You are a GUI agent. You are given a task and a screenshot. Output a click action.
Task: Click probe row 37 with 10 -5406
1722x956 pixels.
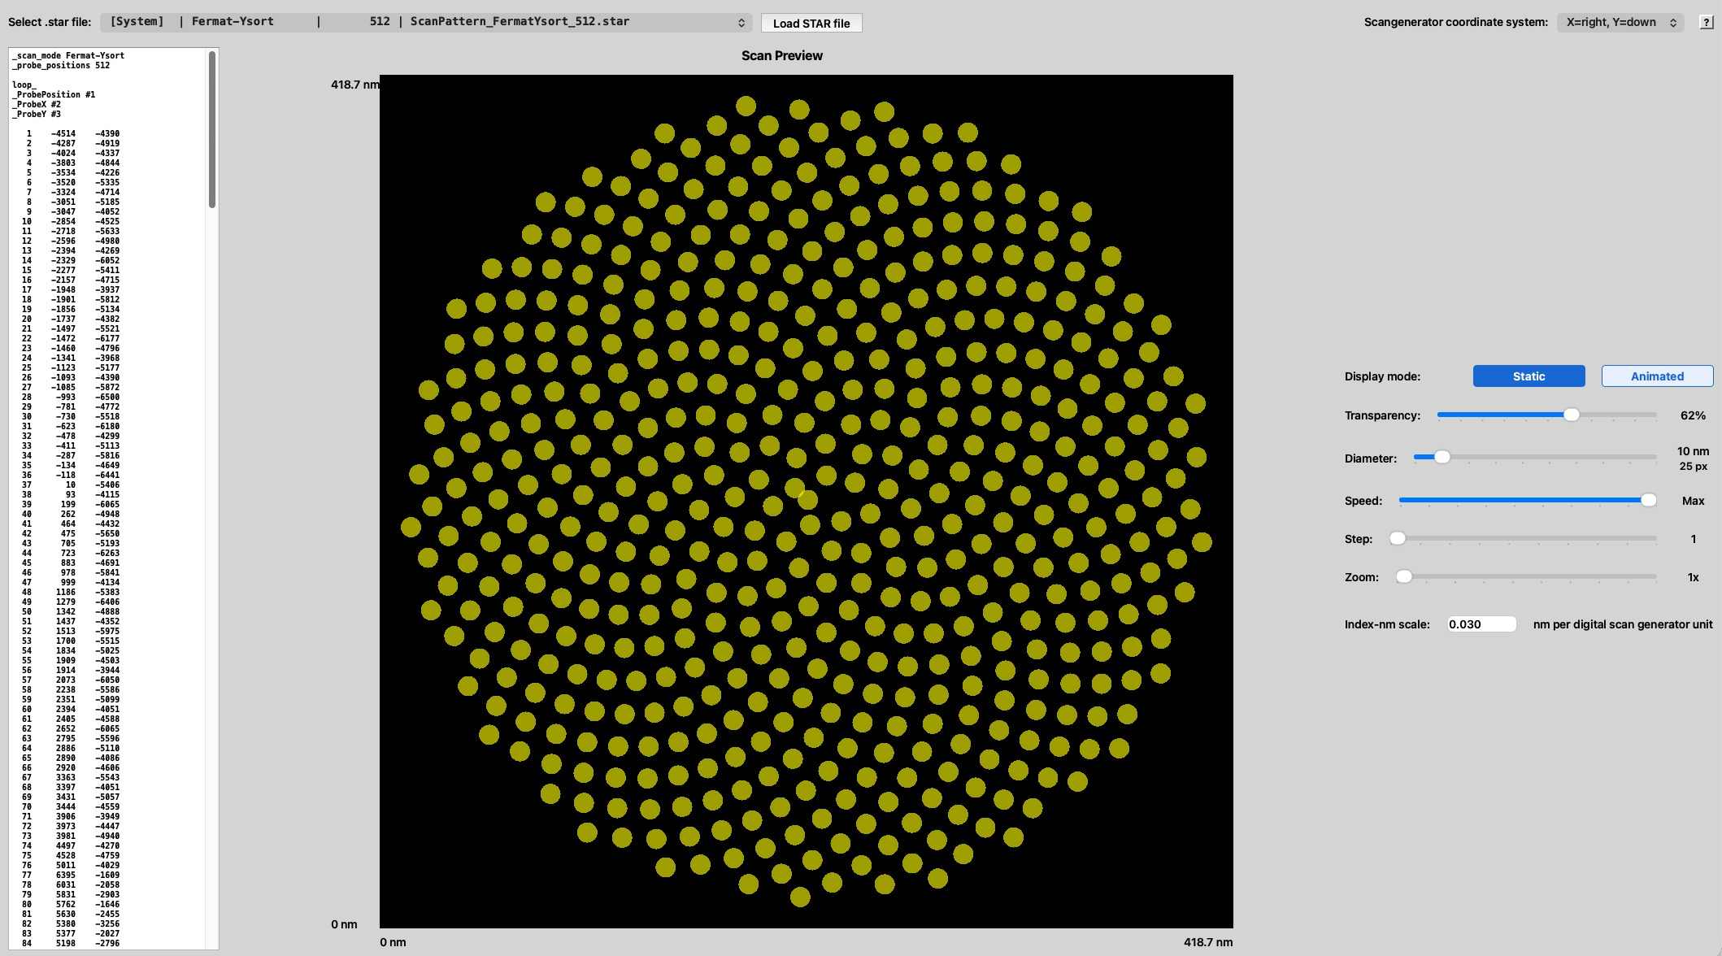72,485
